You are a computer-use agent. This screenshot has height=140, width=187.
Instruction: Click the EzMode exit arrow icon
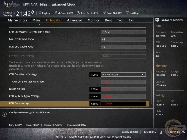(x=160, y=132)
